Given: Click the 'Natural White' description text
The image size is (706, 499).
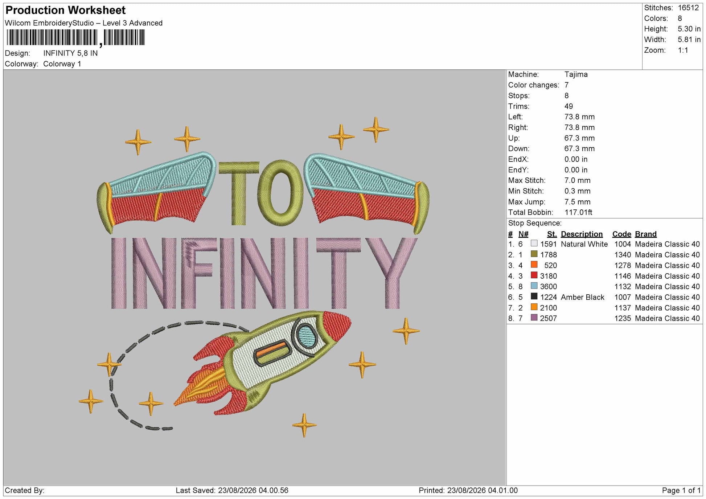Looking at the screenshot, I should pyautogui.click(x=584, y=244).
